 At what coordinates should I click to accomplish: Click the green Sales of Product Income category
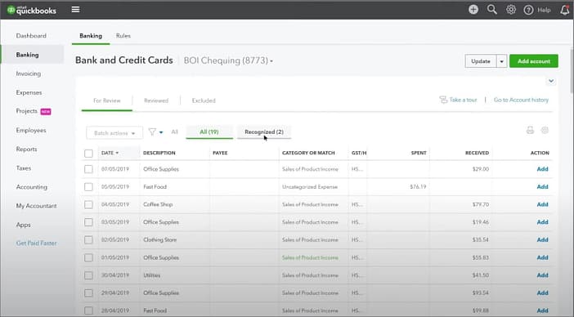click(x=310, y=258)
